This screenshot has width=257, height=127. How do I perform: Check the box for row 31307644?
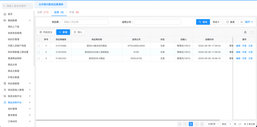(x=39, y=52)
